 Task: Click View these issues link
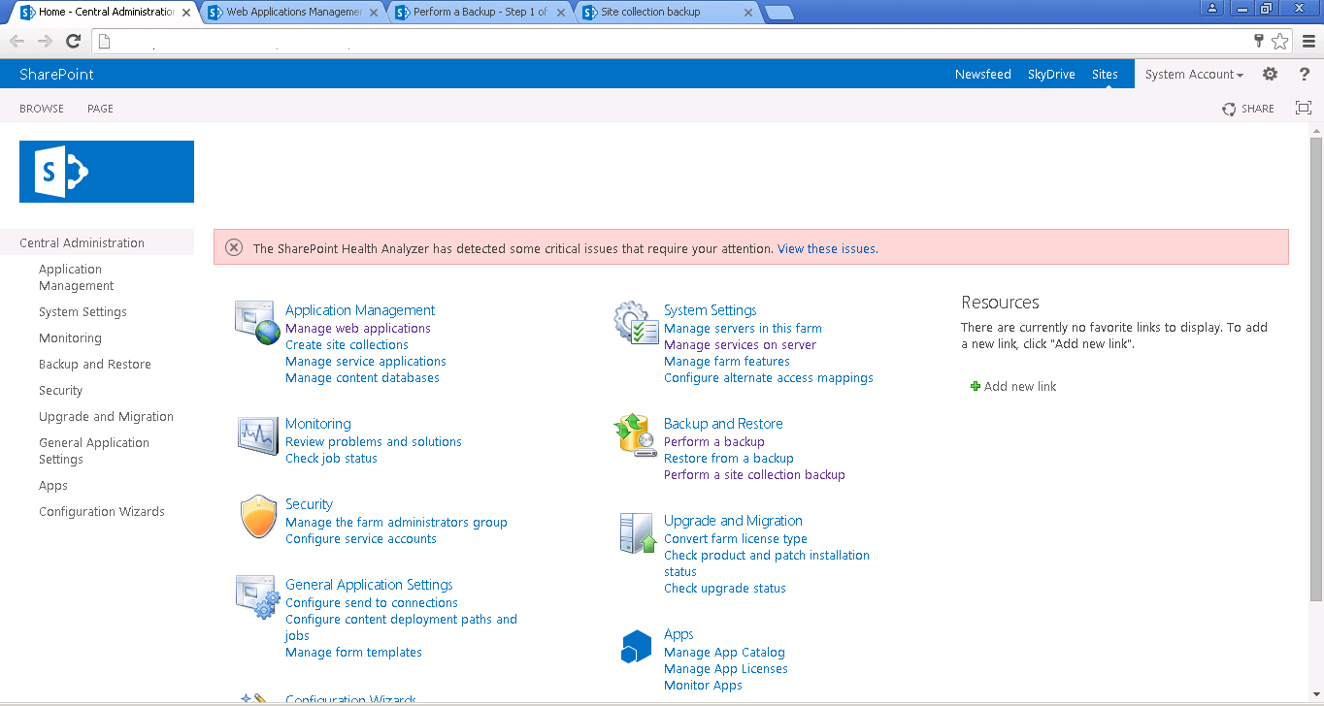click(827, 248)
